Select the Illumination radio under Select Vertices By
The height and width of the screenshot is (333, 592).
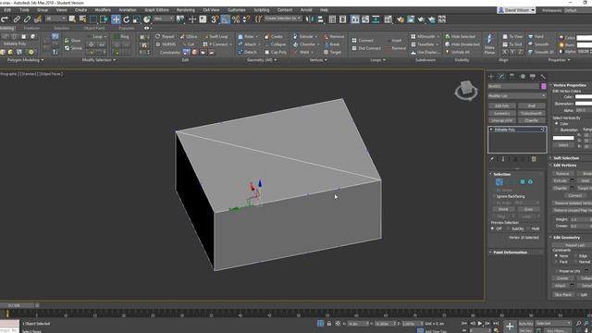(556, 129)
